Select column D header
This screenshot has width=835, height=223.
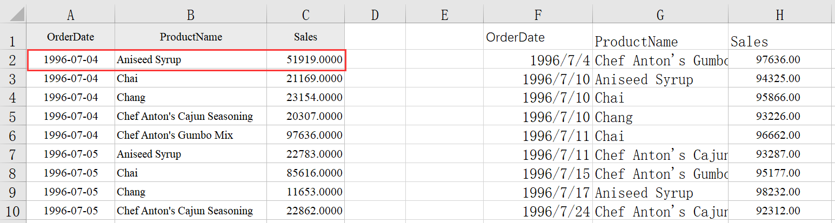point(375,15)
